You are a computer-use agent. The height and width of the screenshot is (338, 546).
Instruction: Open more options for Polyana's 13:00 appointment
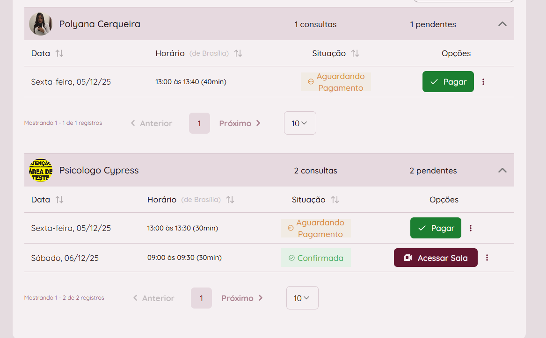[483, 82]
